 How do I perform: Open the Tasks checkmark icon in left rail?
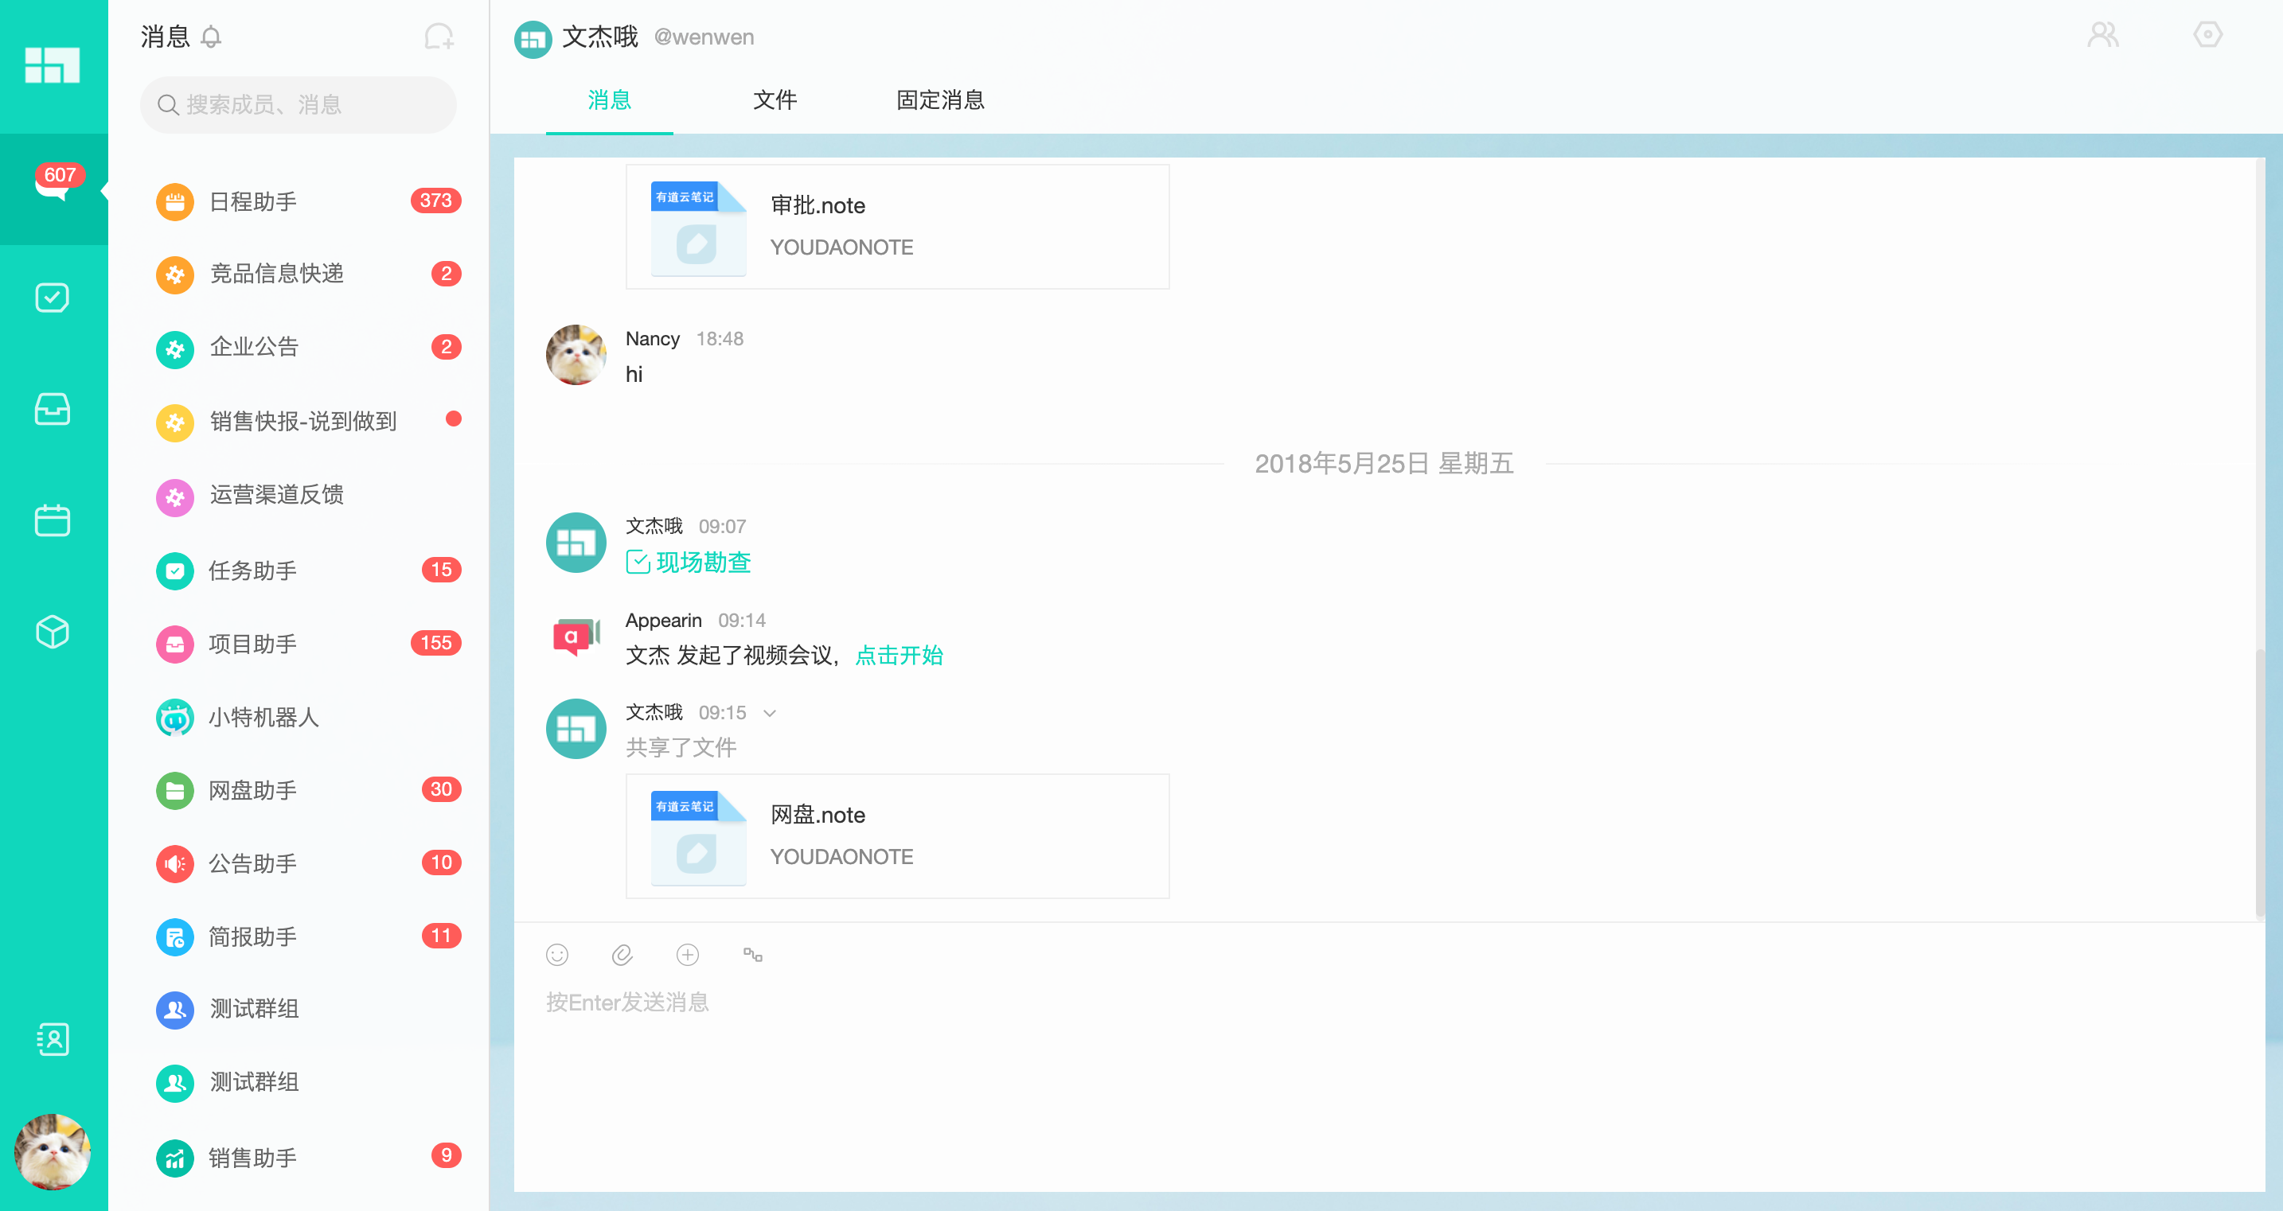53,297
